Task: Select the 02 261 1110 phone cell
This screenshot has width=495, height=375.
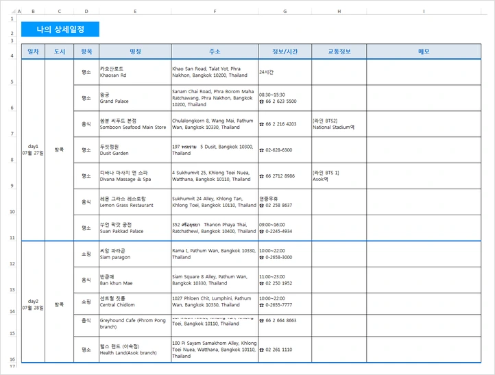Action: pos(285,350)
